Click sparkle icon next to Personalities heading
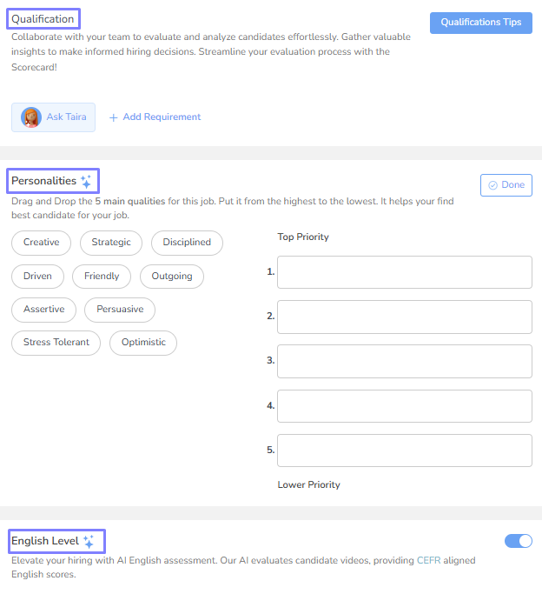Screen dimensions: 542x594 tap(86, 181)
